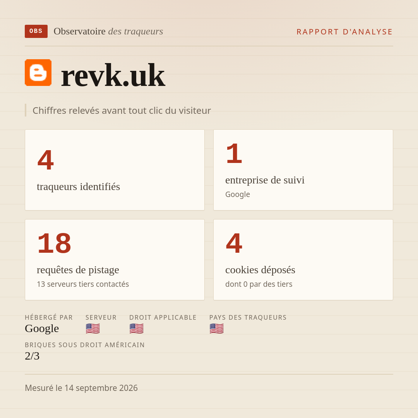Click the US flag under Pays des traqueurs
This screenshot has width=418, height=418.
[216, 329]
